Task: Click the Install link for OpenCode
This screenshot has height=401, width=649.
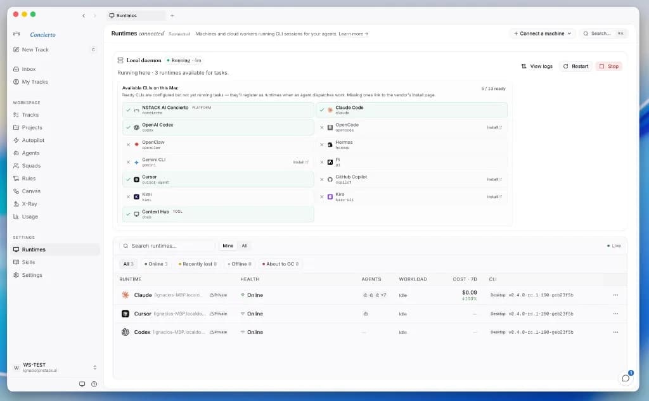Action: [x=494, y=127]
